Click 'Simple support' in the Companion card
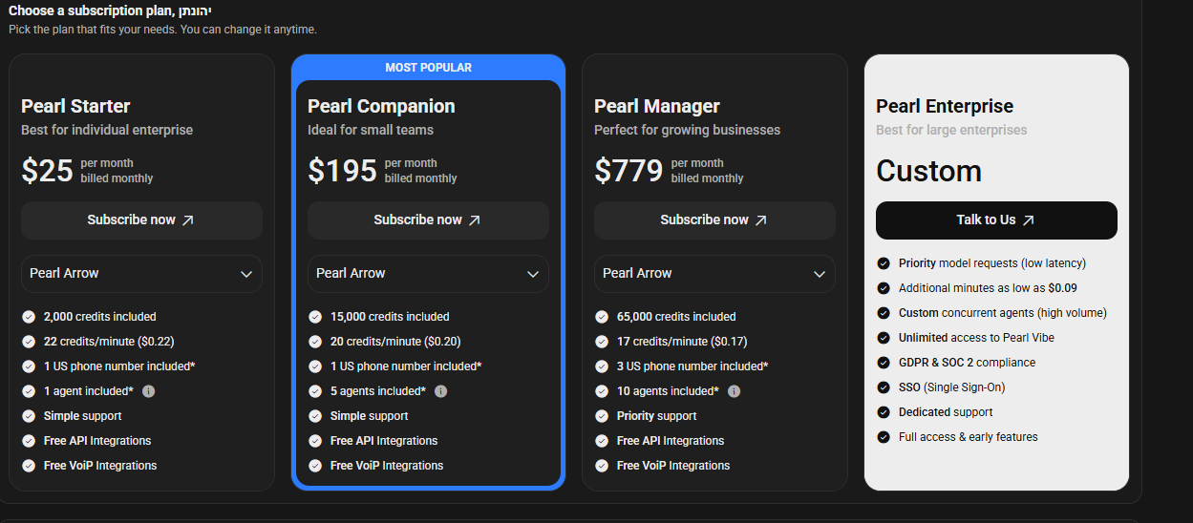The image size is (1193, 523). (x=370, y=416)
